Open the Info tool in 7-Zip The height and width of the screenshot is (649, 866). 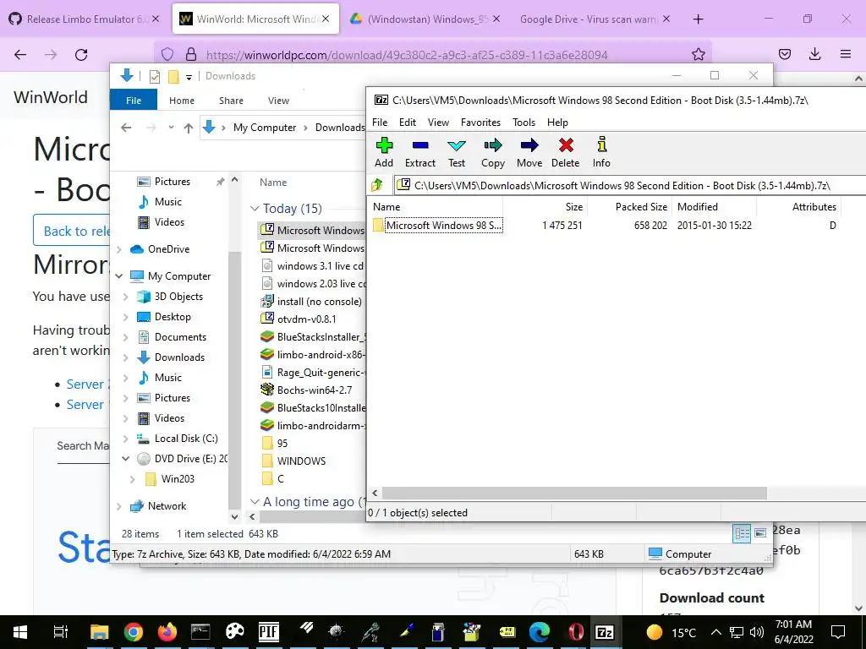[601, 152]
